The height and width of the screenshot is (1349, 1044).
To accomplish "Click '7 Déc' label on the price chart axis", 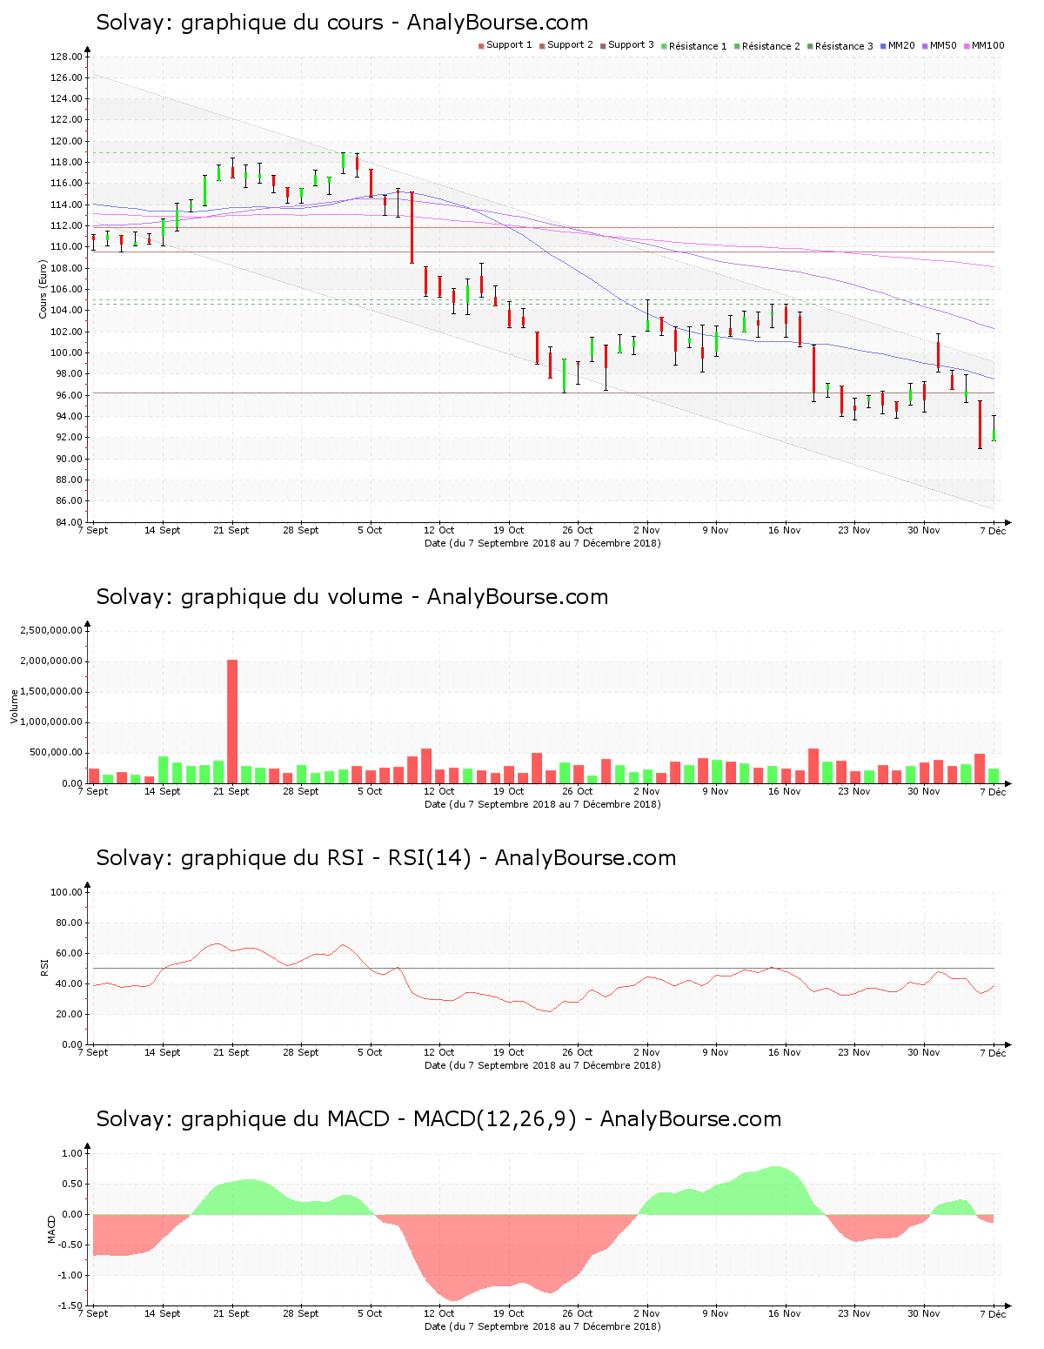I will (992, 530).
